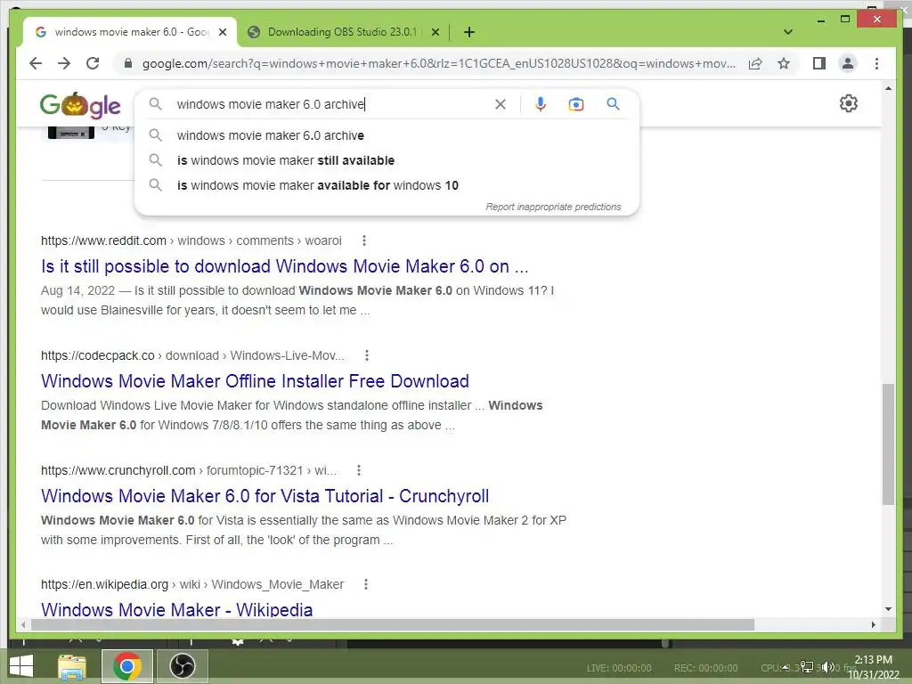Open File Explorer from the taskbar

(72, 666)
